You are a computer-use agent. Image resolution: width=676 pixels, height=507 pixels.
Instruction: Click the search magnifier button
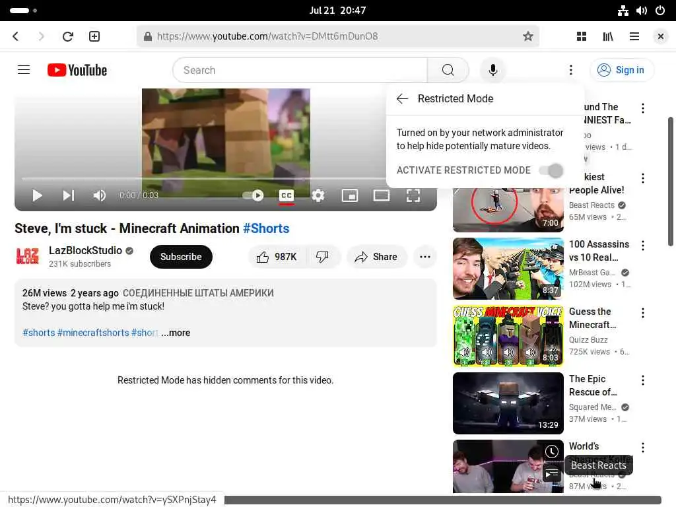click(x=448, y=70)
